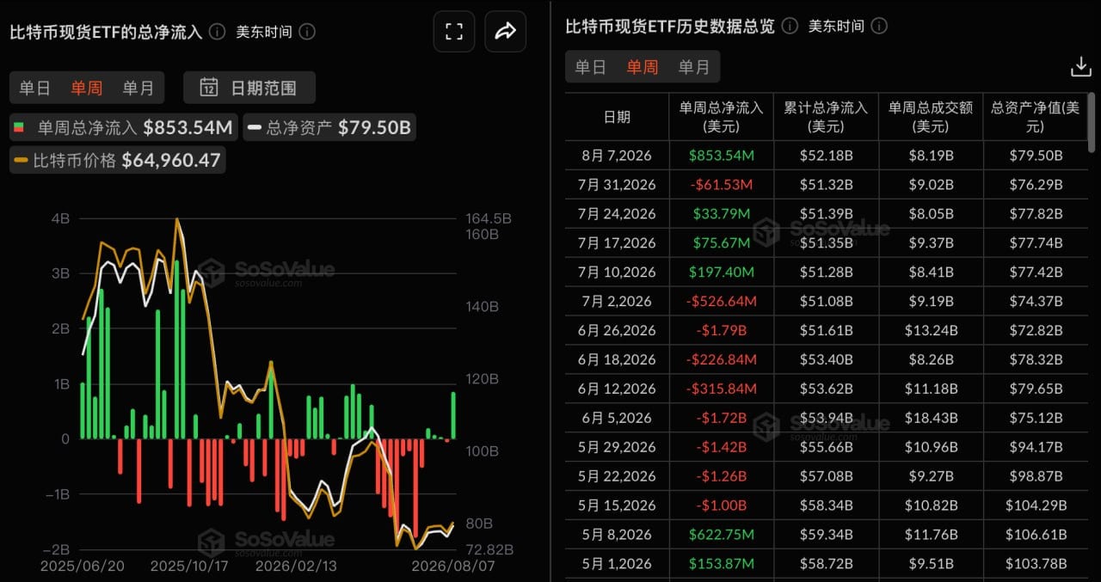Click 单周总成交额 (美元) column header

click(931, 117)
